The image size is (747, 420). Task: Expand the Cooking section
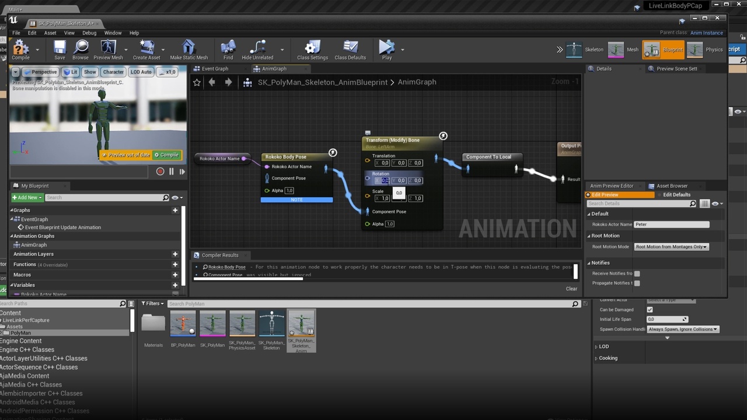pos(596,358)
